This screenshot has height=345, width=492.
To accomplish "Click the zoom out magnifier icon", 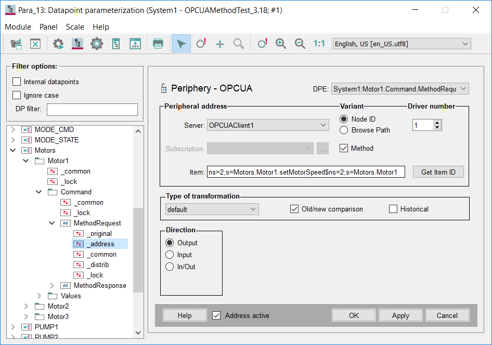I will (x=300, y=44).
